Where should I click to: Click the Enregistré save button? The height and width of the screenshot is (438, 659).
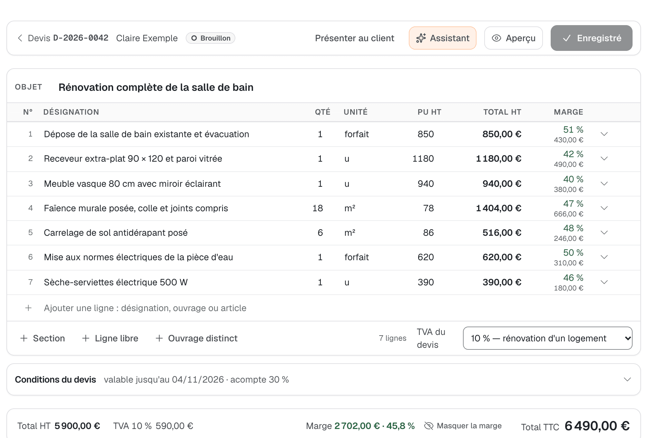click(x=591, y=38)
